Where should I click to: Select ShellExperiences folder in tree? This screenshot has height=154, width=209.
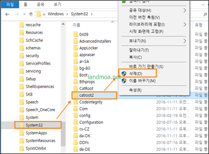40,86
